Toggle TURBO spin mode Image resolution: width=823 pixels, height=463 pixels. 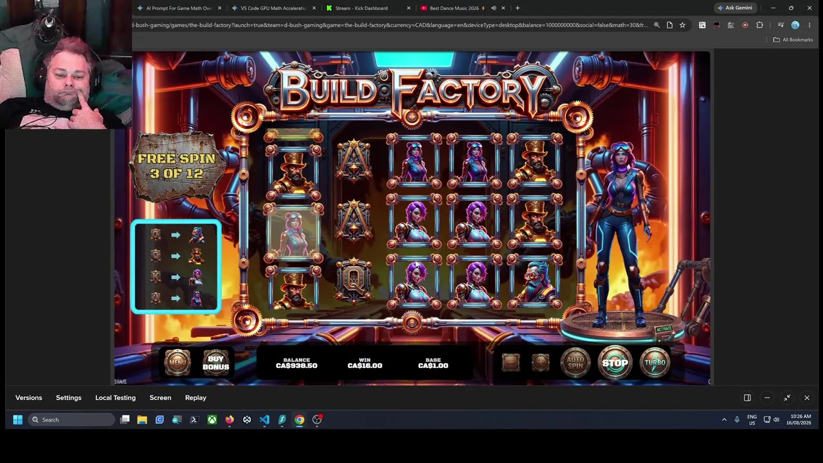click(x=655, y=363)
